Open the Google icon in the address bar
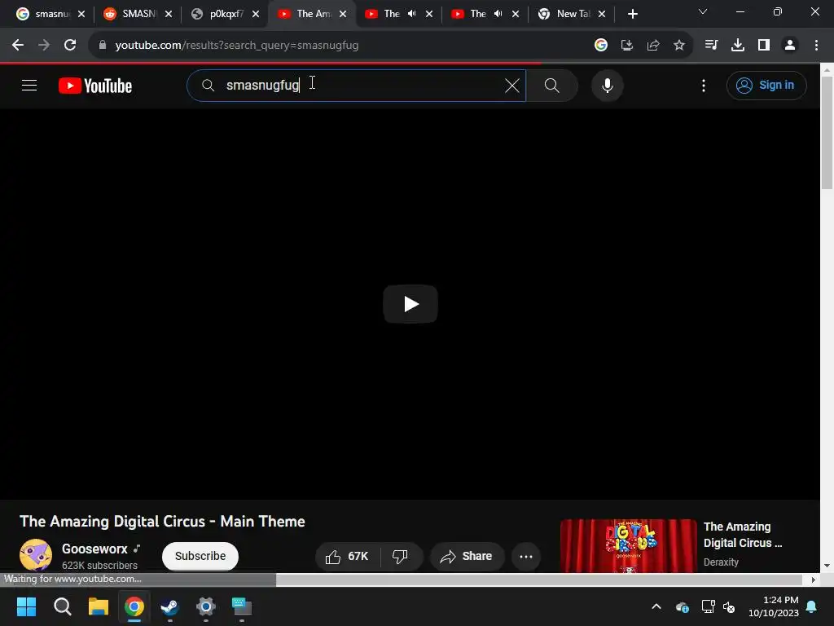 click(x=601, y=46)
